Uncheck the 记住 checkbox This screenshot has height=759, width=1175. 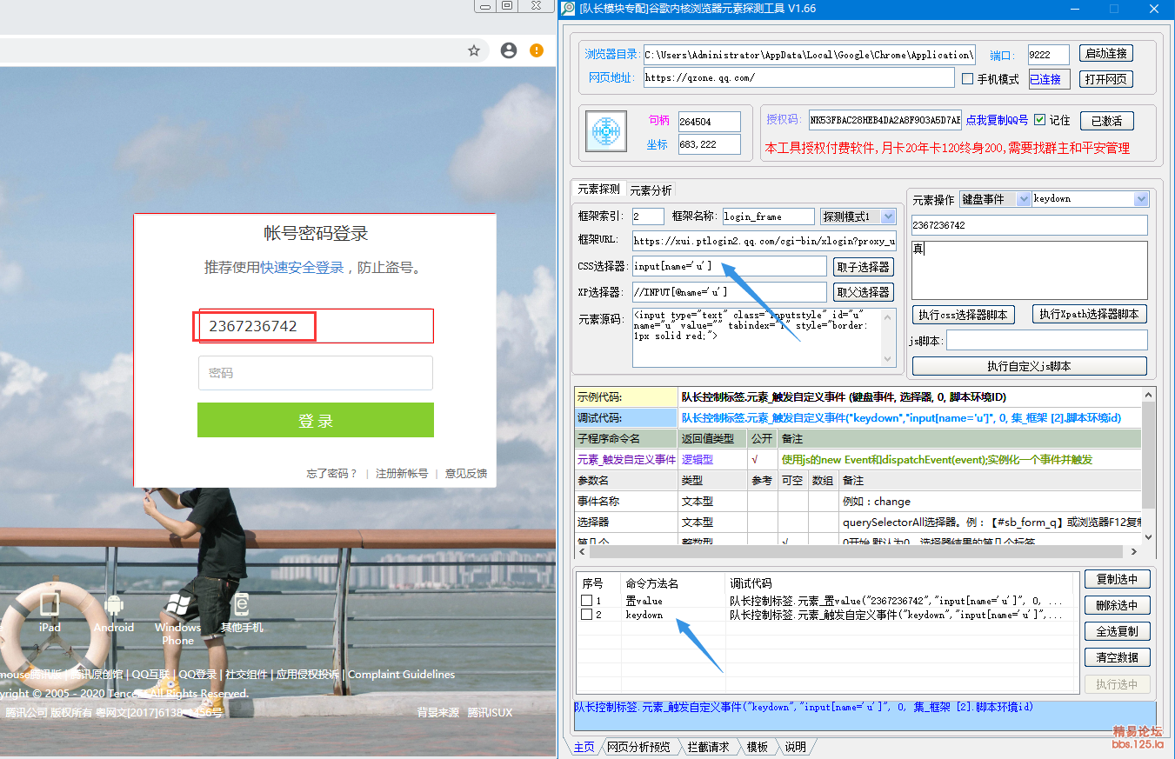pyautogui.click(x=1039, y=120)
